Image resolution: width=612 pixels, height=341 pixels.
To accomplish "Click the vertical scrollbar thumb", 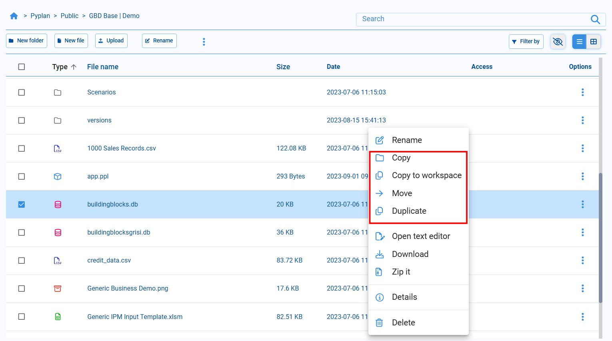I will coord(600,238).
